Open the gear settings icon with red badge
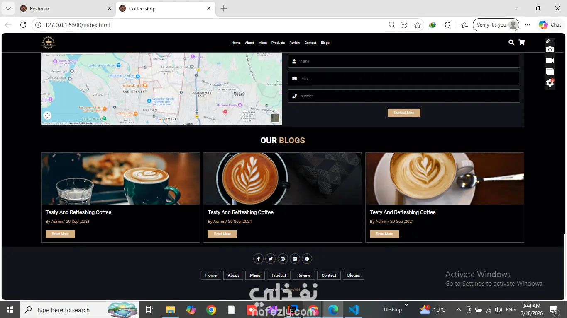The width and height of the screenshot is (567, 318). [x=550, y=83]
